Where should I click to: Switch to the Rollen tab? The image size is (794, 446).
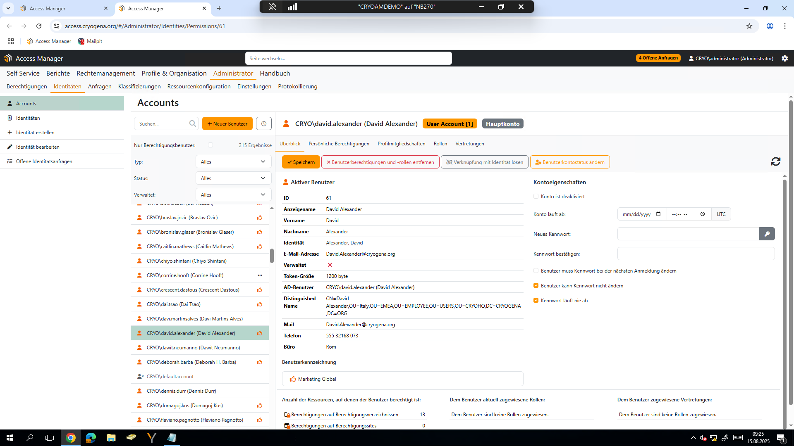[x=440, y=143]
